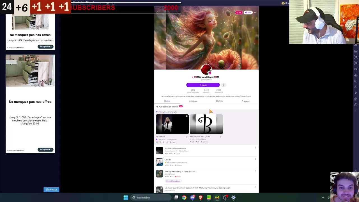Click the J'en profite button in the upper ad
Viewport: 359px width, 202px height.
click(45, 47)
